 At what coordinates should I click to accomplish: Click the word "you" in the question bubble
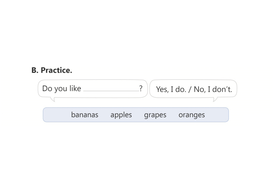coord(61,89)
